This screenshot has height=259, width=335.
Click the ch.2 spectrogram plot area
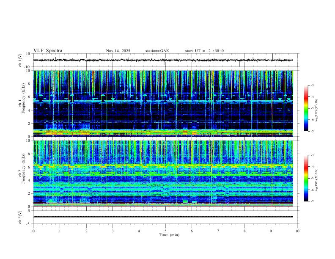click(x=163, y=174)
